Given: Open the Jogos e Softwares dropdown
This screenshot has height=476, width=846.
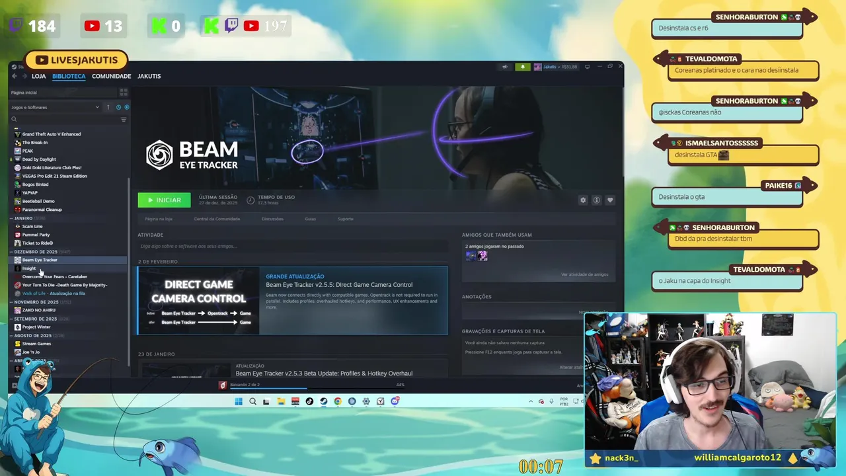Looking at the screenshot, I should 55,107.
